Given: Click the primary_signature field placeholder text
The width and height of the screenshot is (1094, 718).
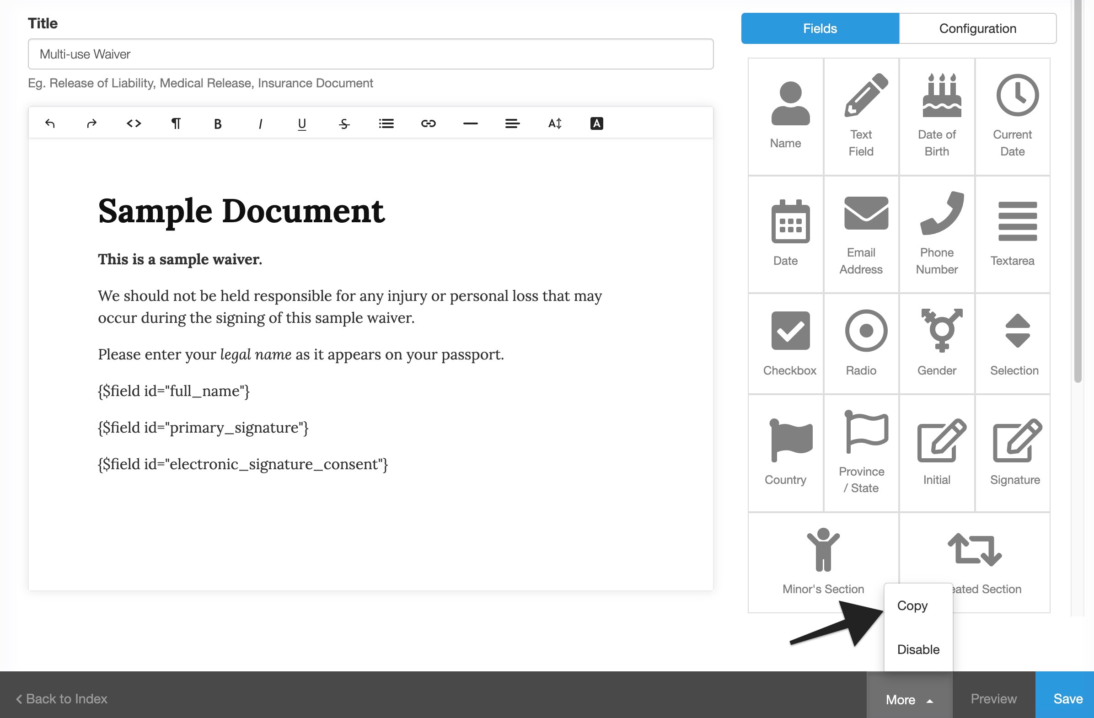Looking at the screenshot, I should click(x=203, y=428).
